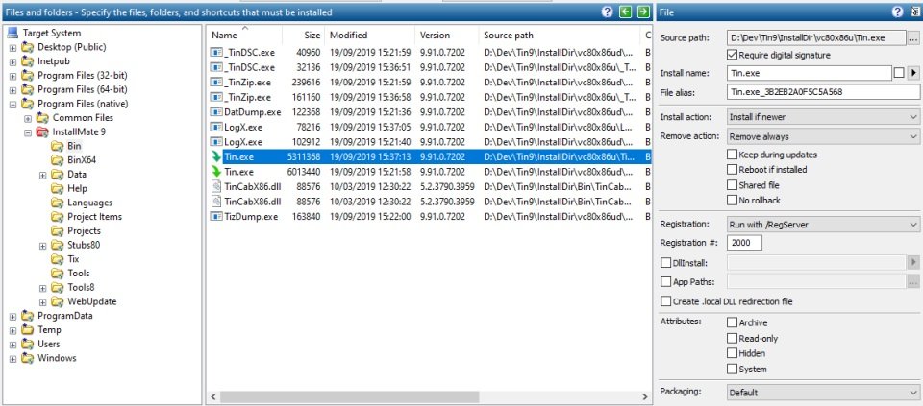Select InstallMate 9 red folder icon

click(x=42, y=132)
